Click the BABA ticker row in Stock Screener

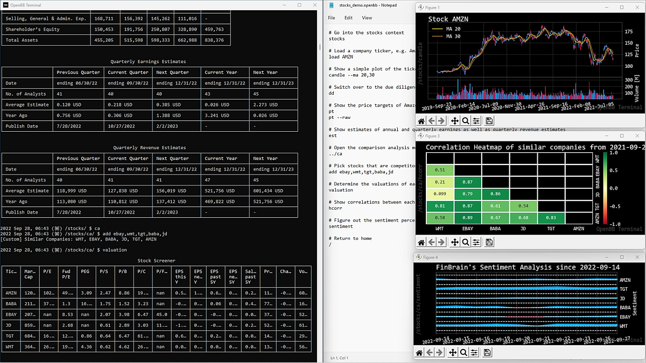click(x=156, y=303)
